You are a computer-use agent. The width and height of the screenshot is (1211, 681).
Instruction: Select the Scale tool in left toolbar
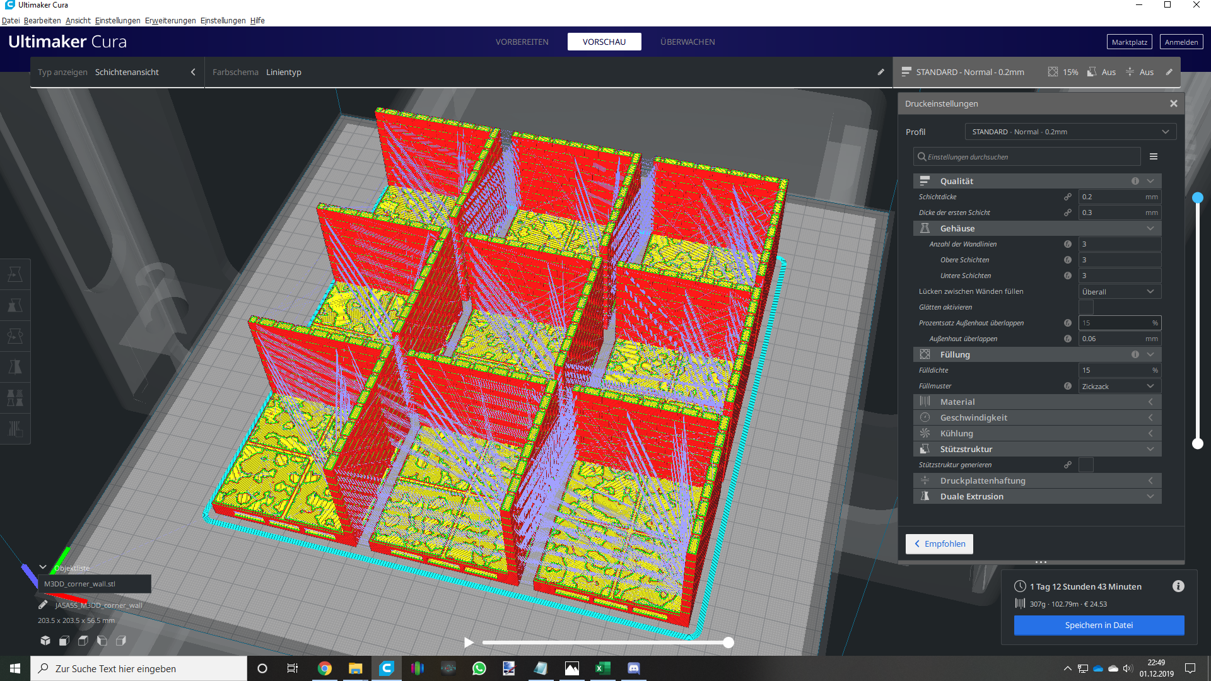click(15, 305)
